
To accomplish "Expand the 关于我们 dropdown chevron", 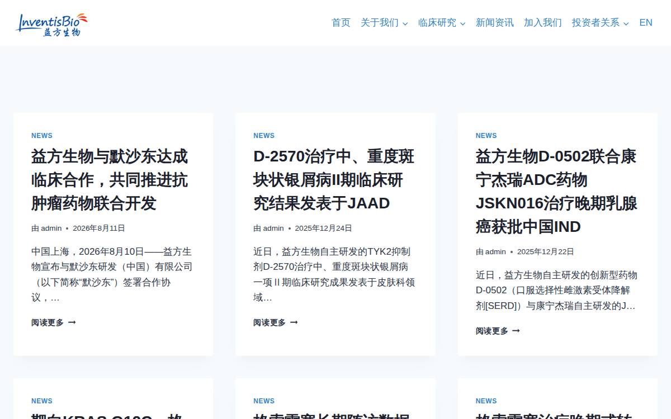I will pyautogui.click(x=405, y=23).
